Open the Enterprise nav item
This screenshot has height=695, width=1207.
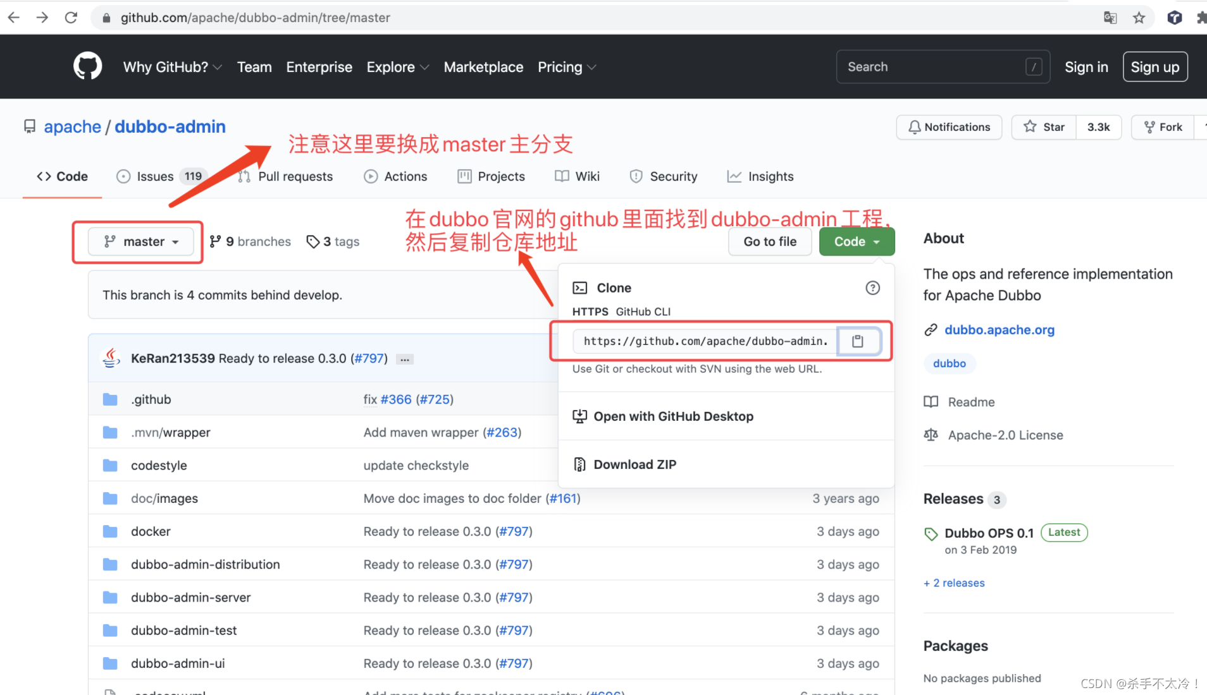tap(319, 67)
